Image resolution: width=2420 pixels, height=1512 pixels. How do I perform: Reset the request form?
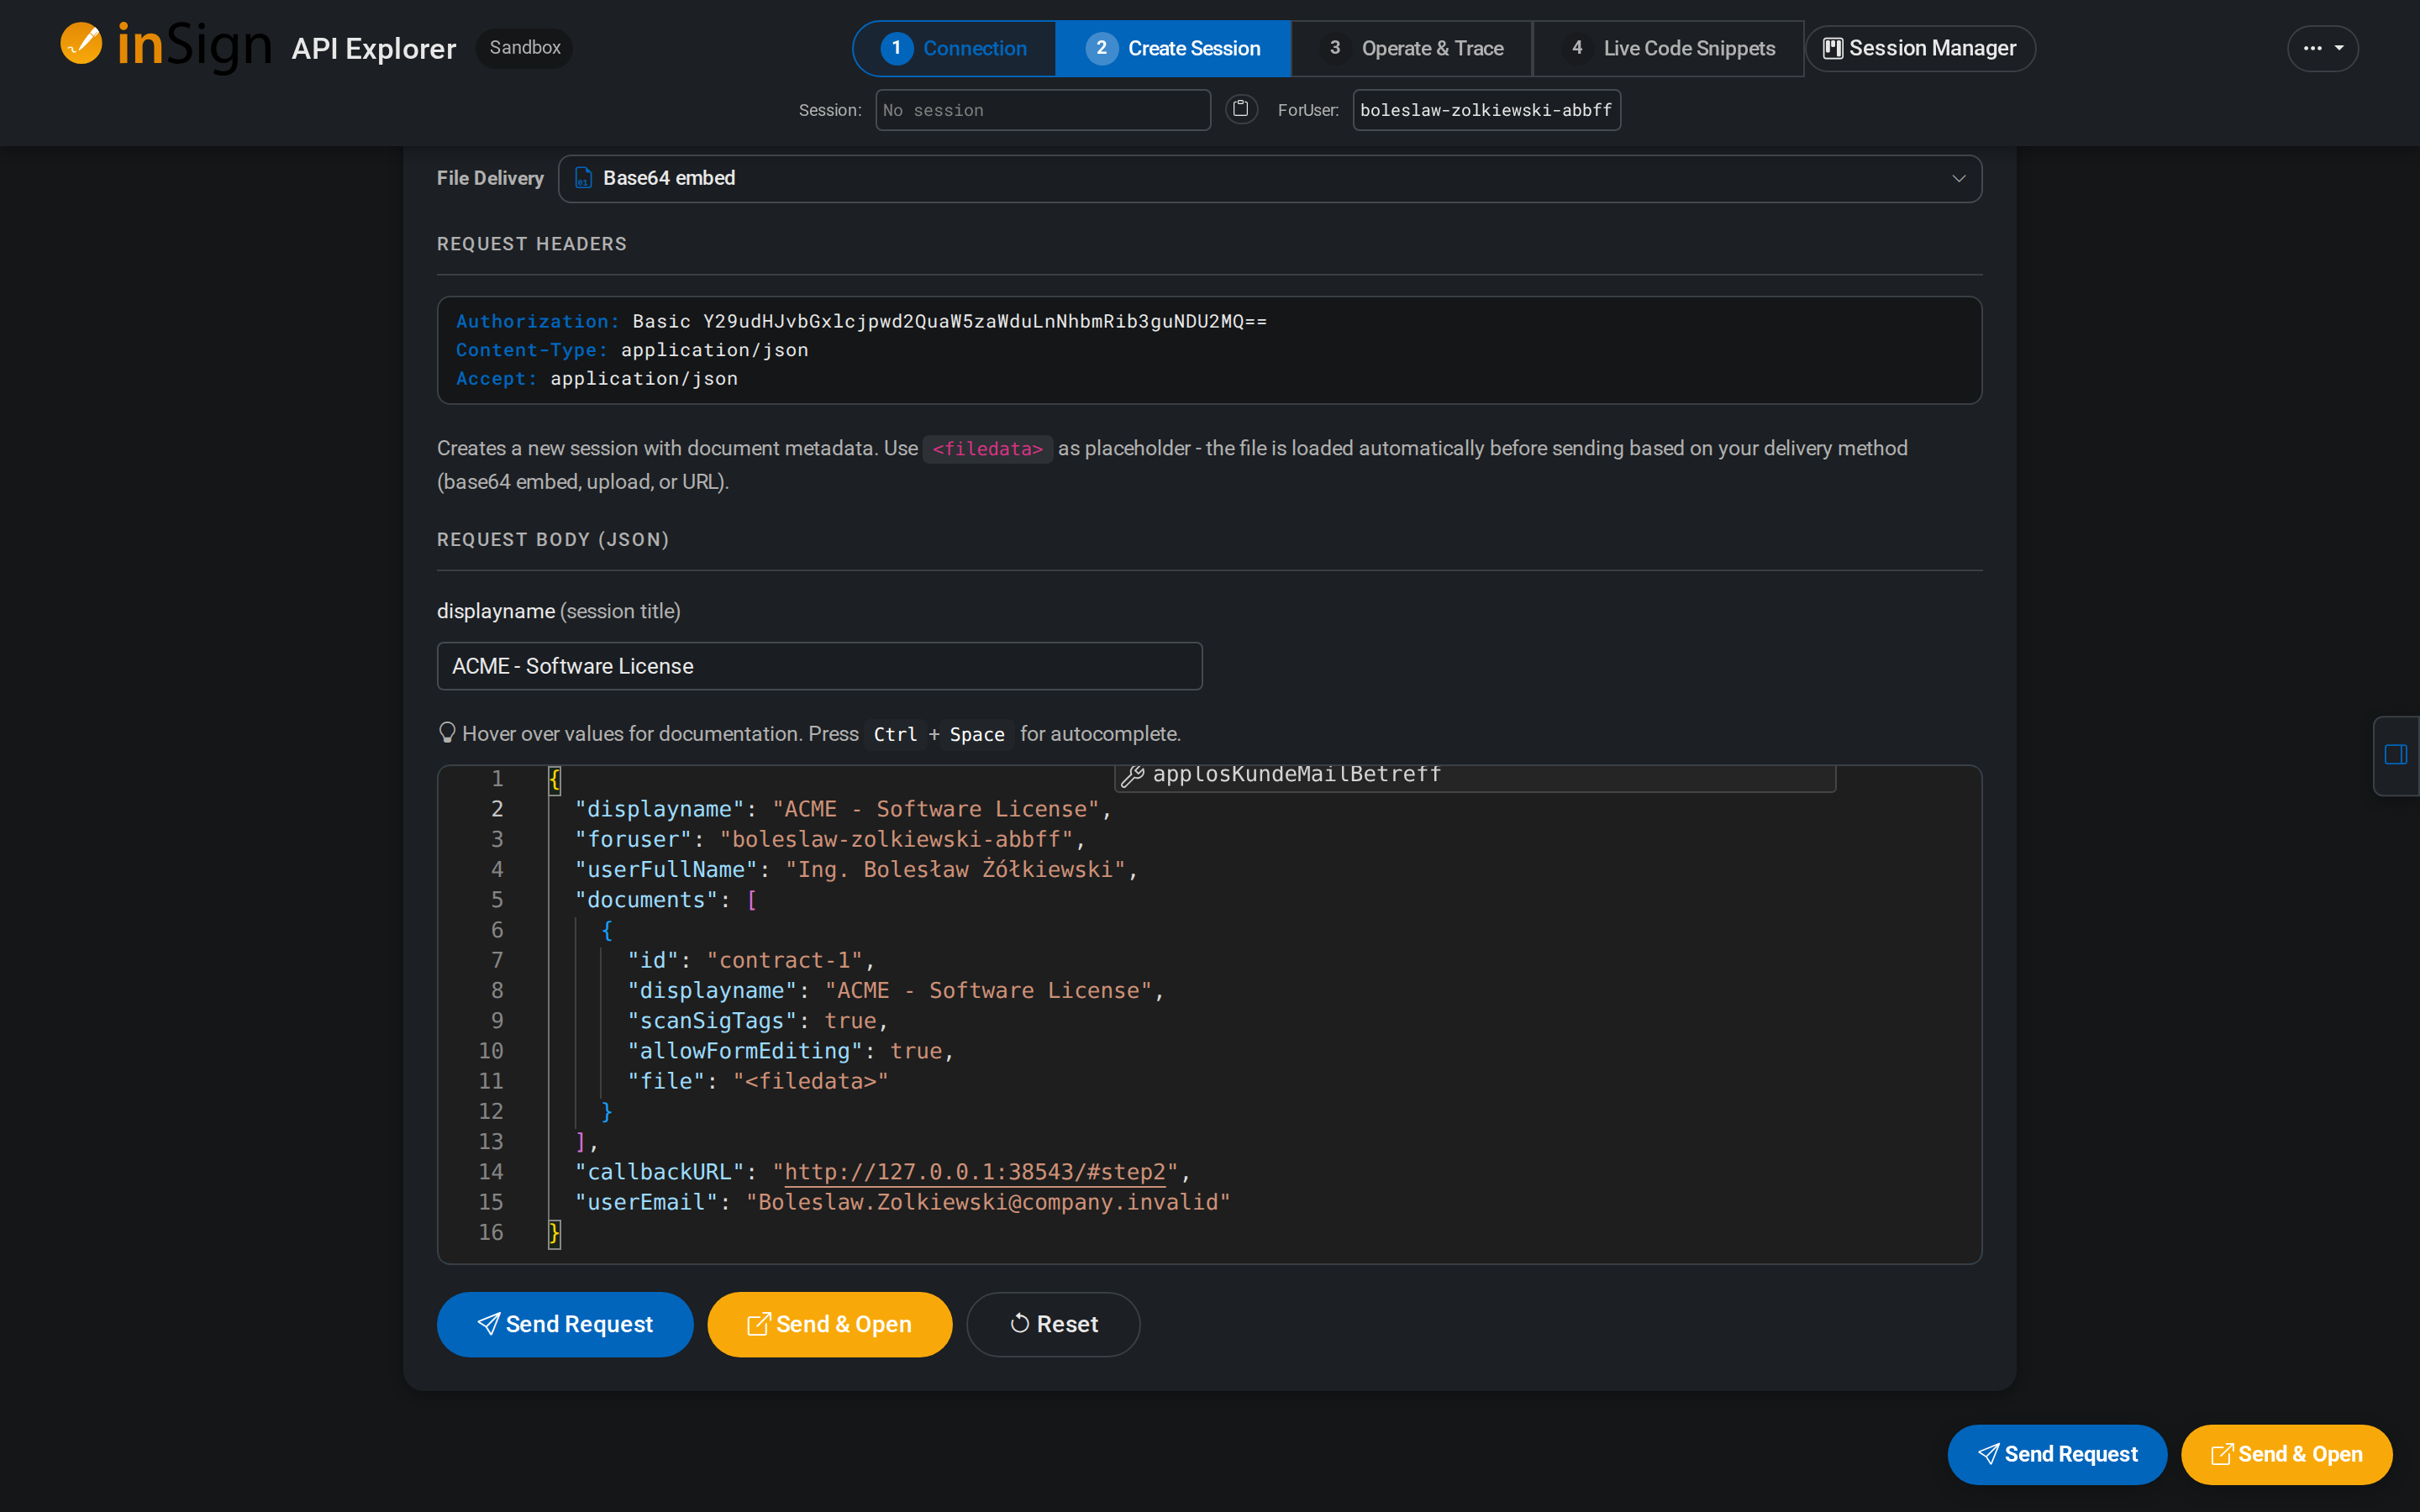tap(1052, 1323)
